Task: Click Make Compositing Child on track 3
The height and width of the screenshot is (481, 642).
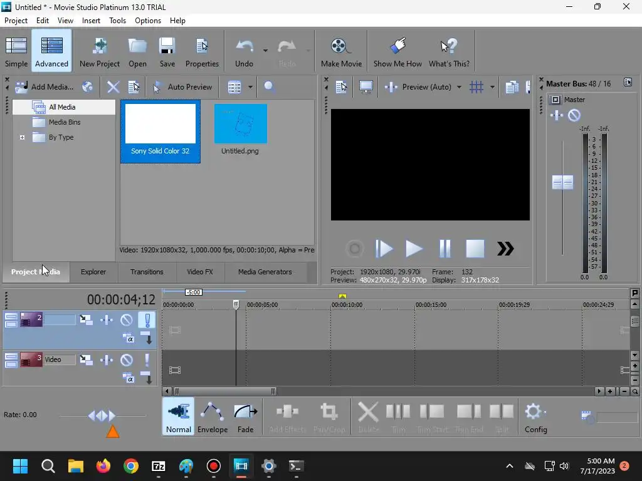Action: (x=146, y=378)
